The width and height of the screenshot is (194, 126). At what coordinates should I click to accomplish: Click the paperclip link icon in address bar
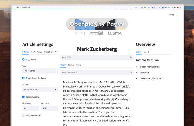point(135,8)
